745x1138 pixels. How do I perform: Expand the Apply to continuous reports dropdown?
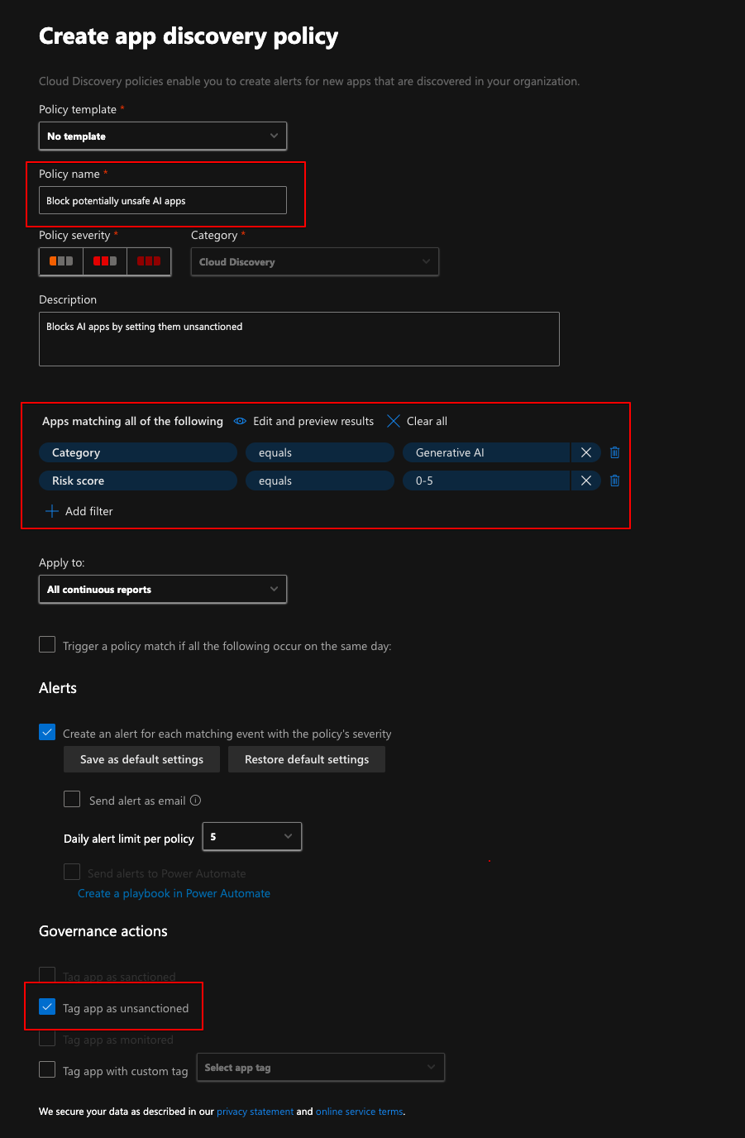pyautogui.click(x=163, y=590)
